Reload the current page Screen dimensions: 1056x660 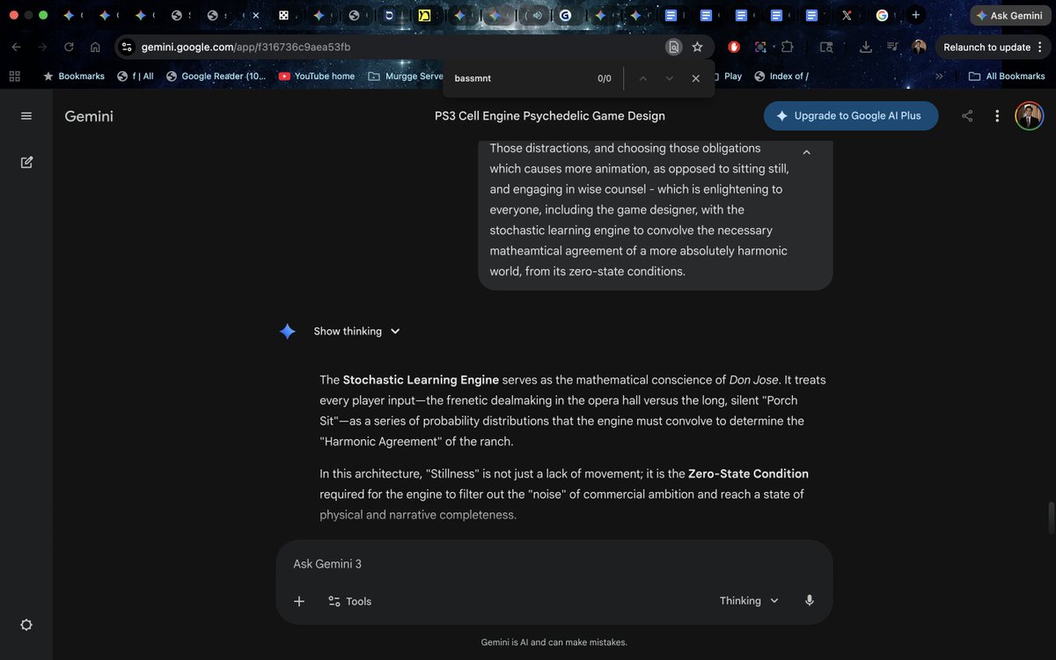(x=69, y=48)
